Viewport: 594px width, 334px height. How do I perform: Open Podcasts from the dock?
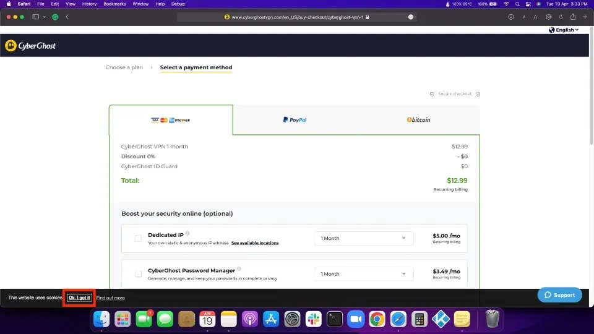[x=249, y=319]
